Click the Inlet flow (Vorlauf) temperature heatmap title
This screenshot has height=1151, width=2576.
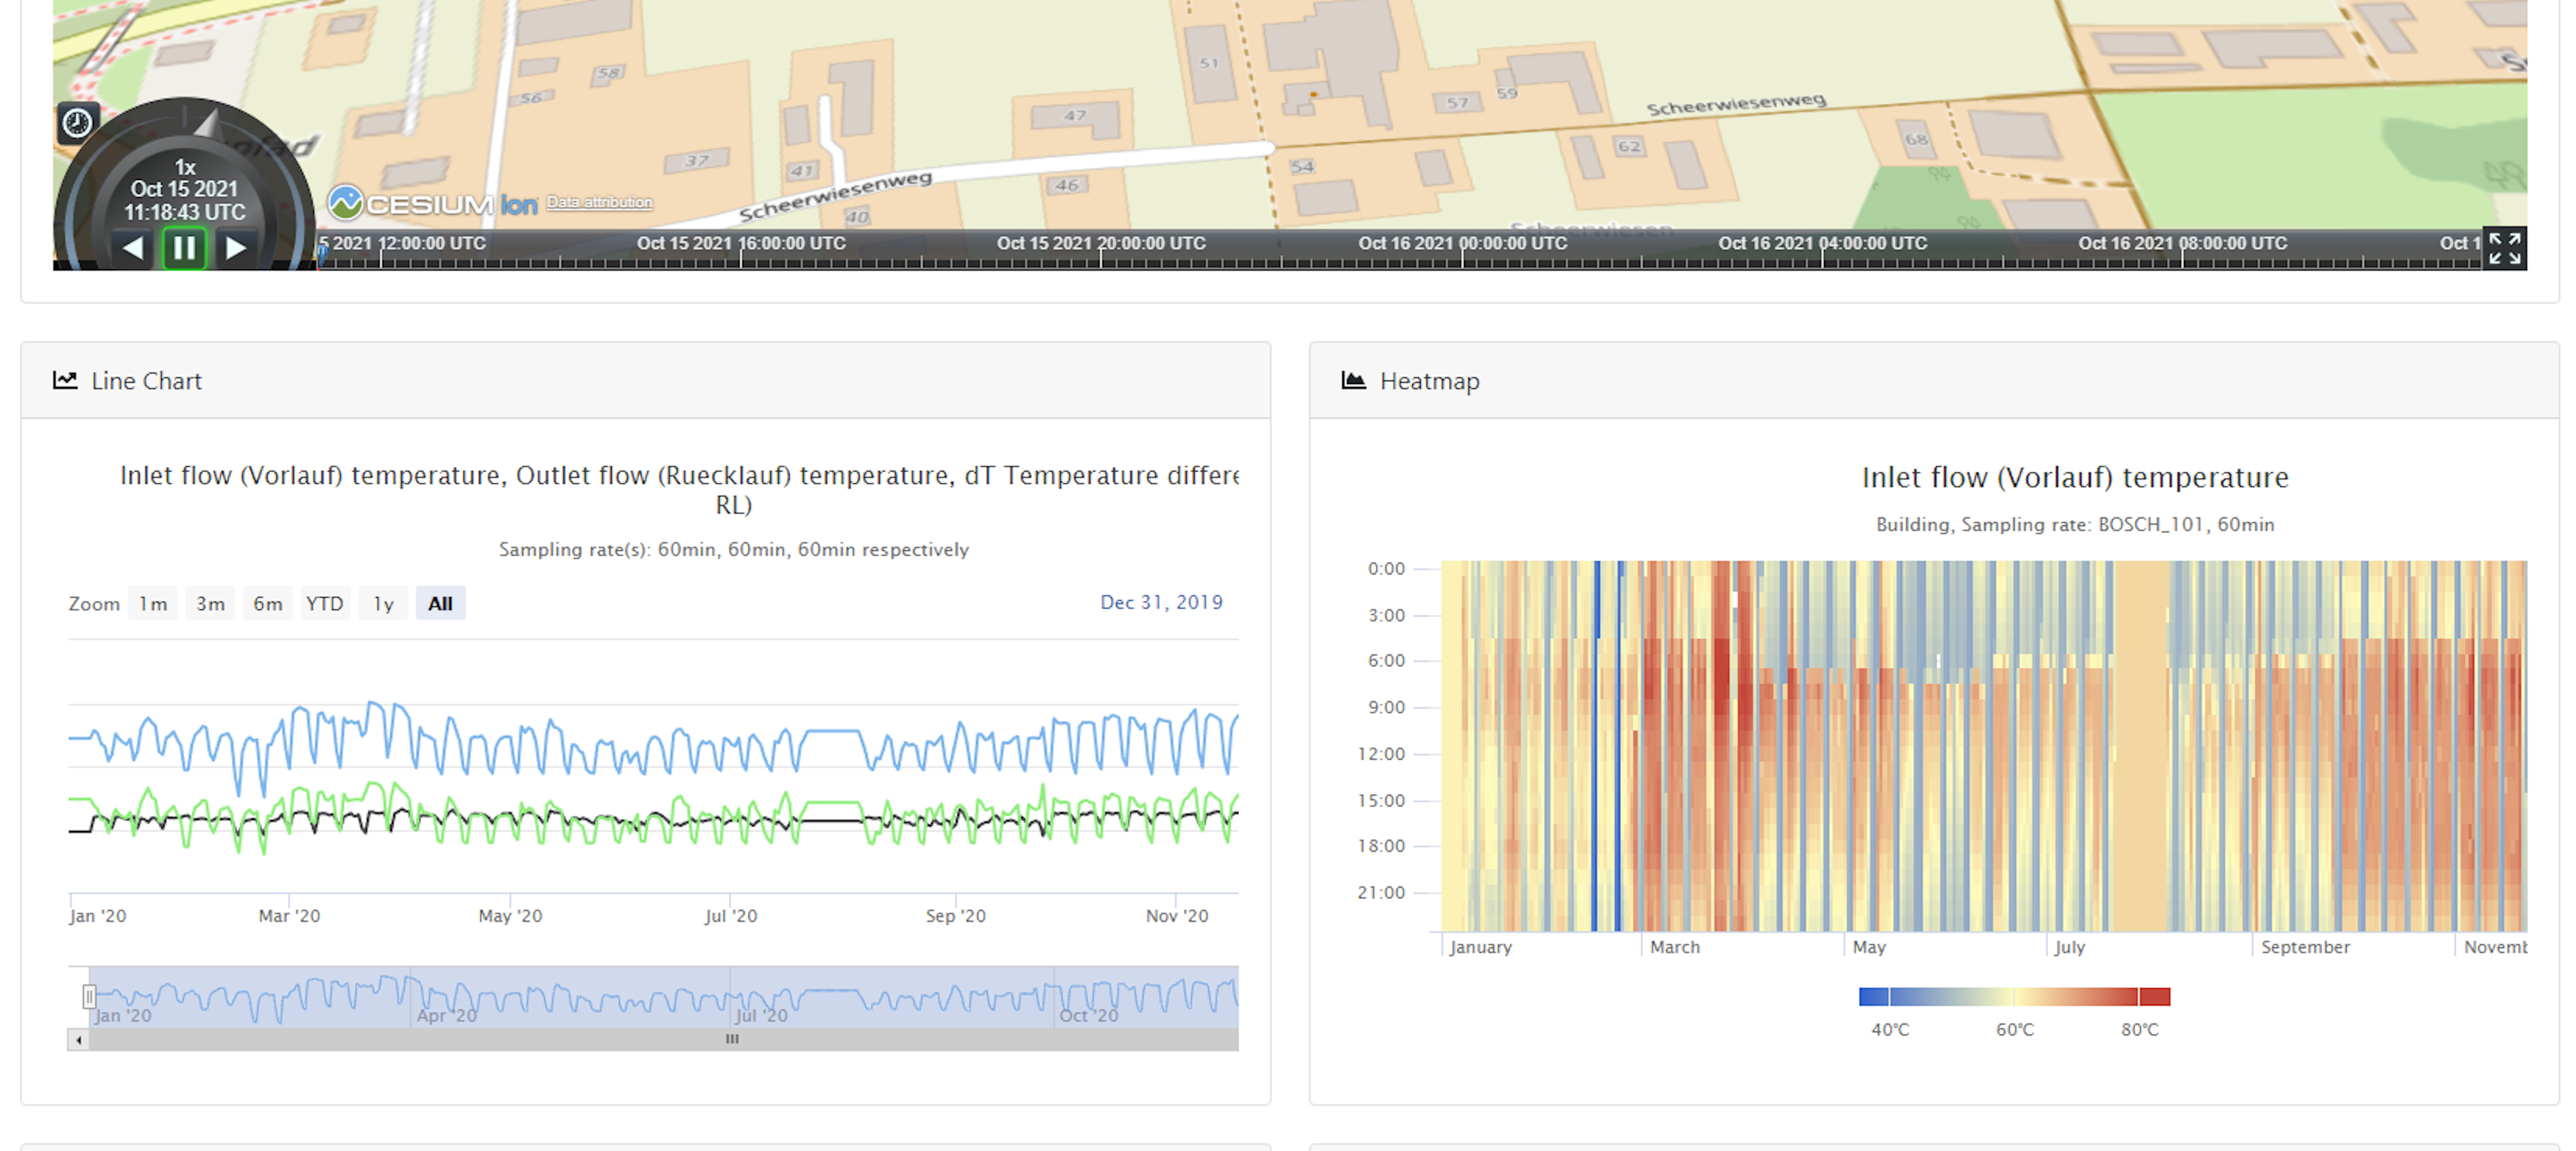[2075, 478]
